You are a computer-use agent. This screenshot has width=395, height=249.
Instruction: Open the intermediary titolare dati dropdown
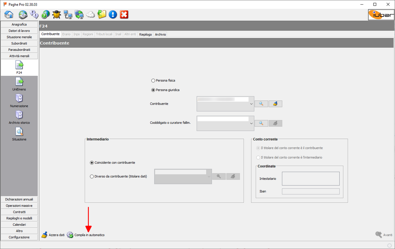click(208, 176)
